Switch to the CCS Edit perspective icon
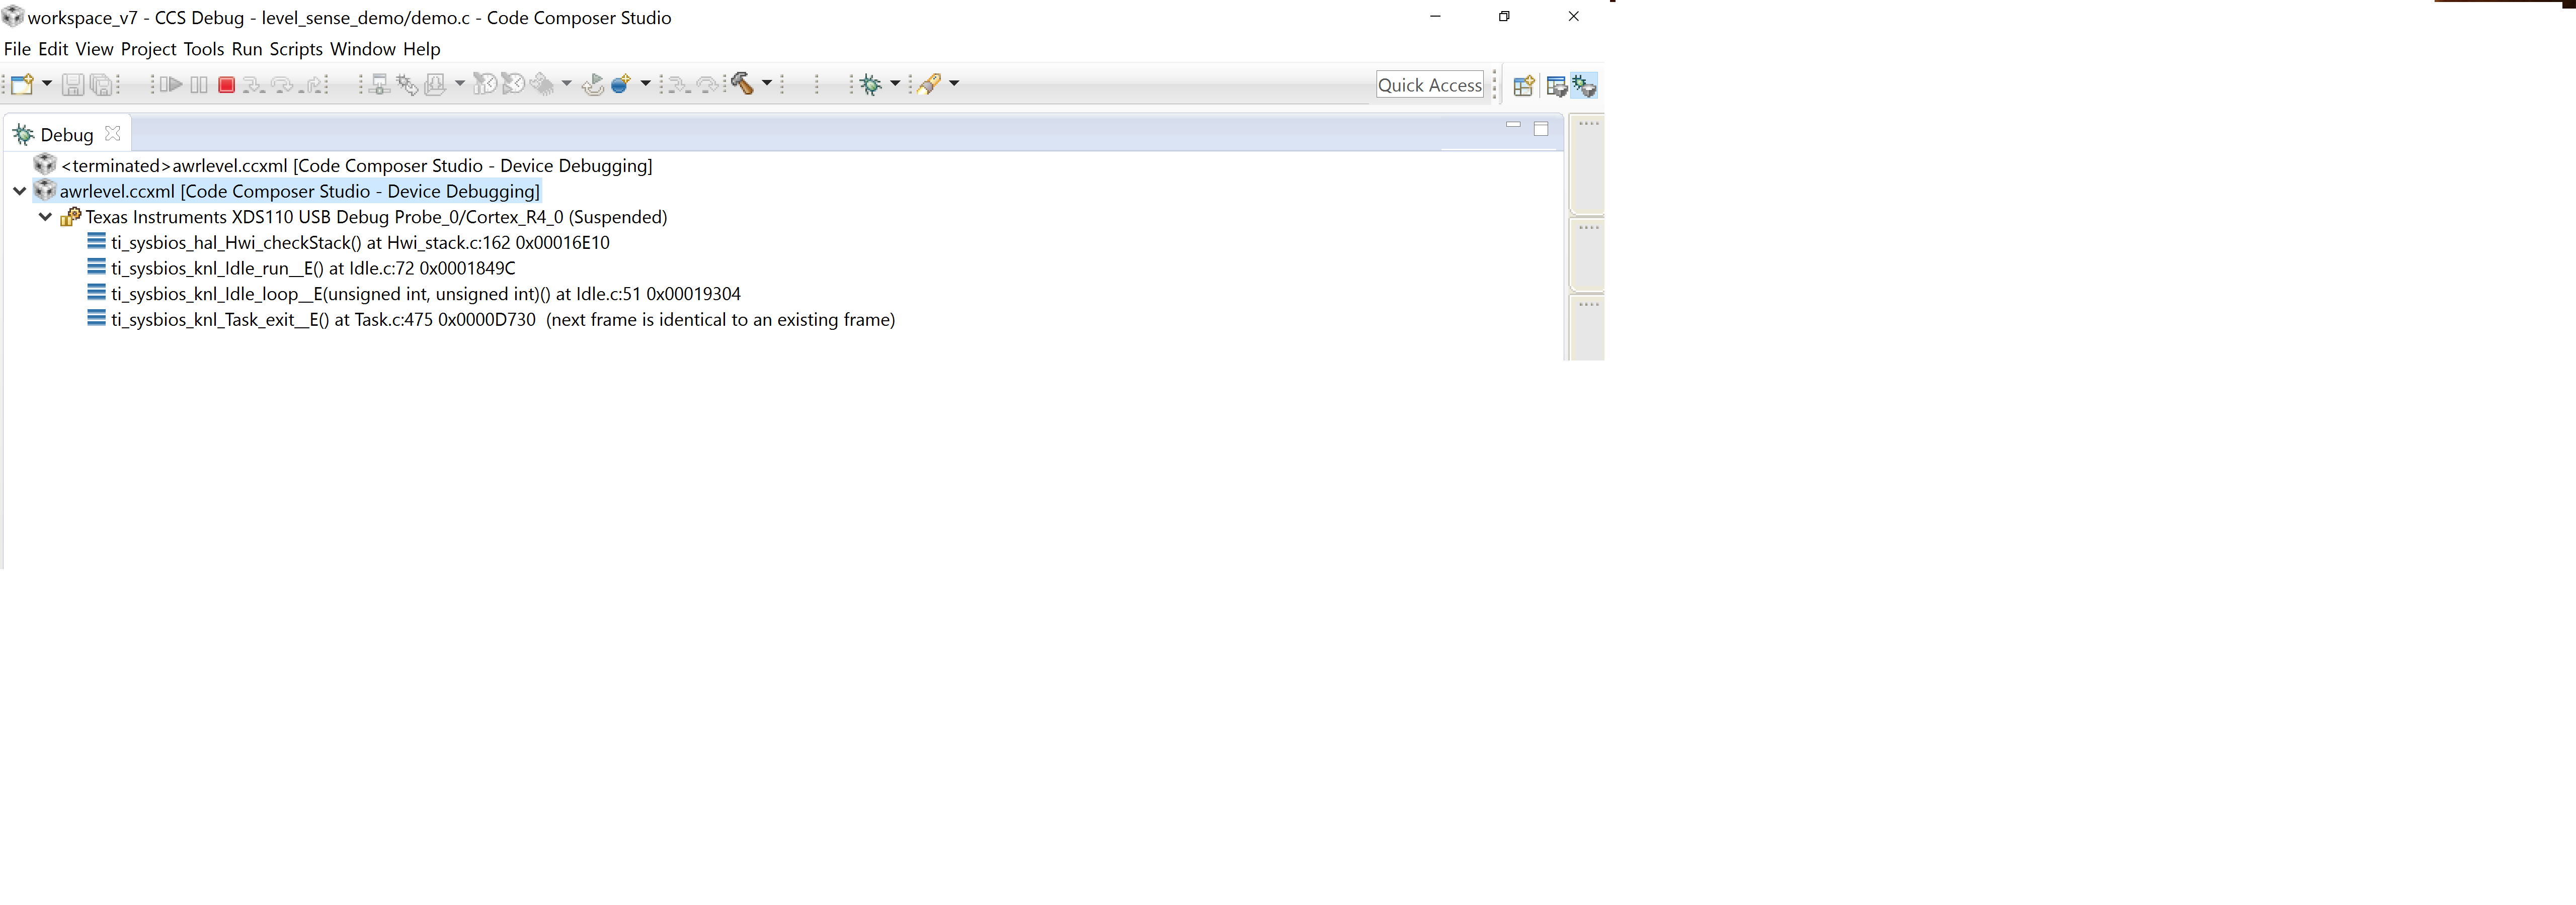Image resolution: width=2576 pixels, height=905 pixels. [x=1556, y=86]
